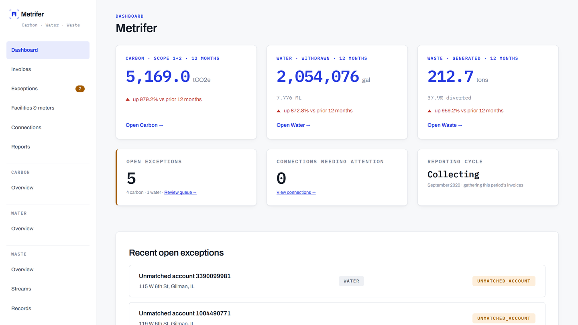
Task: Click the red up-triangle beside 872.8%
Action: (279, 111)
